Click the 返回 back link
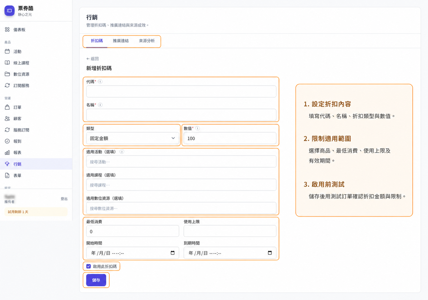This screenshot has height=300, width=428. pos(93,59)
